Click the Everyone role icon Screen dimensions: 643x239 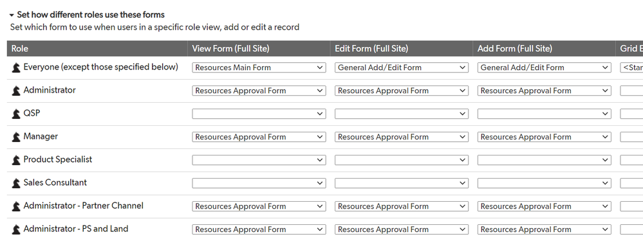pos(16,67)
